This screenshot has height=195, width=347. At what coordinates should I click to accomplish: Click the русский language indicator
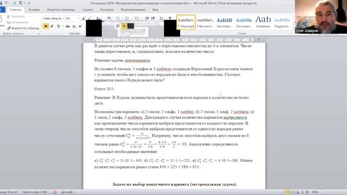click(67, 192)
